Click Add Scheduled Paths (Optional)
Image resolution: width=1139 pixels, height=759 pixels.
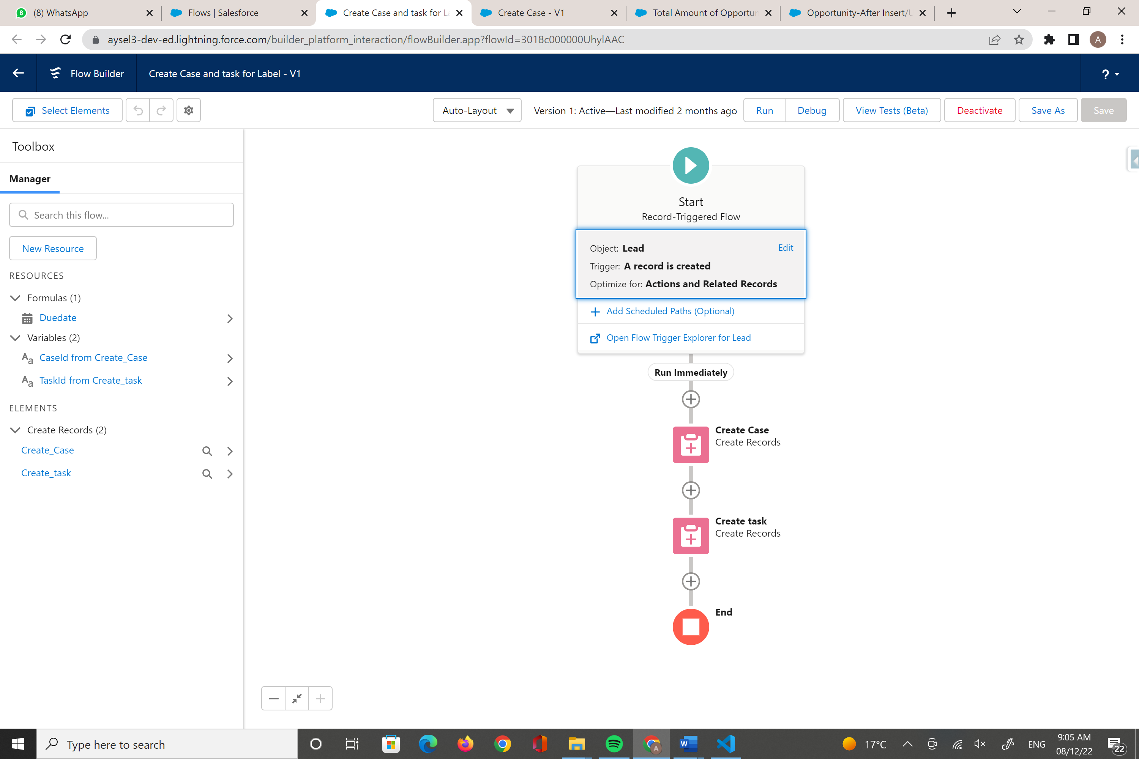coord(670,311)
